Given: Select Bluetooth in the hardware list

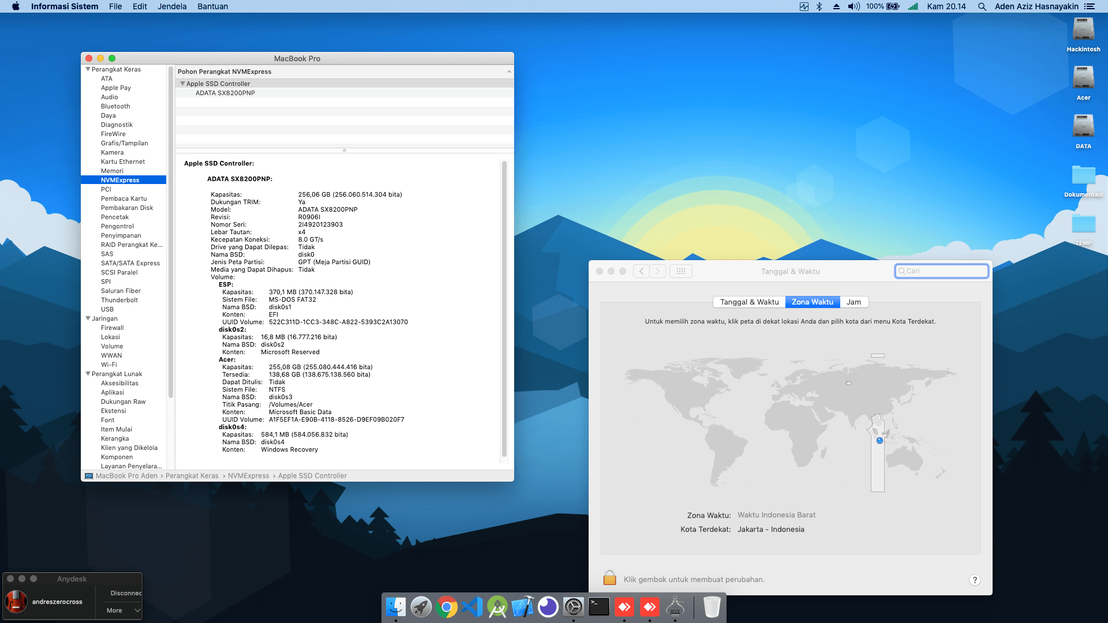Looking at the screenshot, I should 115,106.
